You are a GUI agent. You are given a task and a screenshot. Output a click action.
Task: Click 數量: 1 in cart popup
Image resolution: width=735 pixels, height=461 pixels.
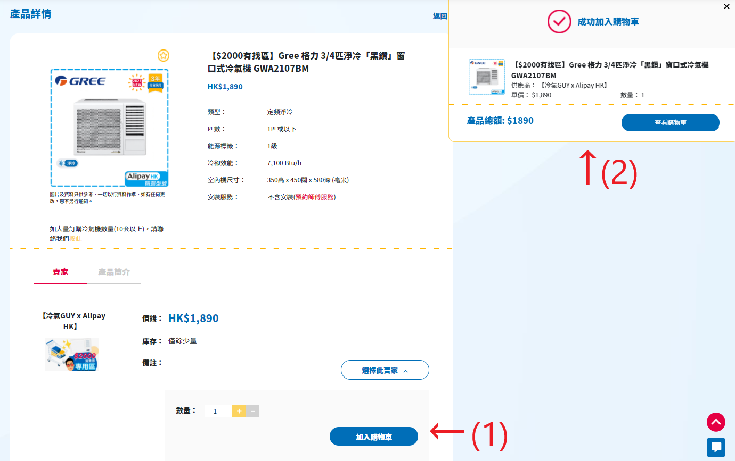pos(633,95)
